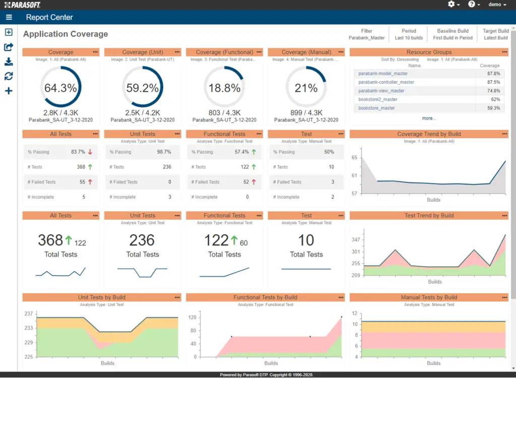Click the 236 Total Tests number
The height and width of the screenshot is (436, 516).
[x=142, y=240]
